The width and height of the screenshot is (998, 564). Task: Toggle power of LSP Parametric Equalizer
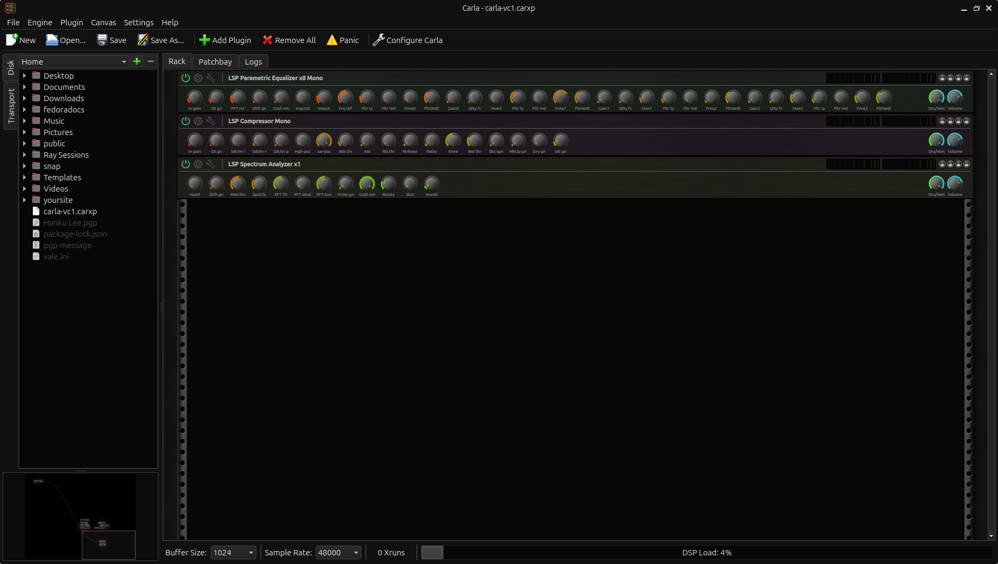[x=186, y=78]
